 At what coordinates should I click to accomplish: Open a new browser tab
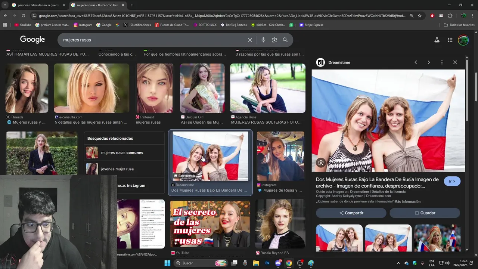click(x=132, y=5)
